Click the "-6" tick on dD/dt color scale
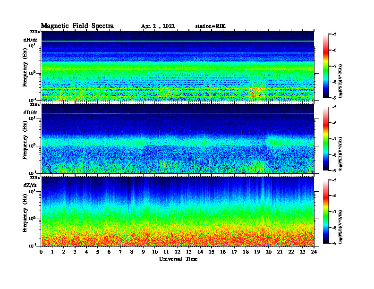The image size is (374, 289). 334,123
